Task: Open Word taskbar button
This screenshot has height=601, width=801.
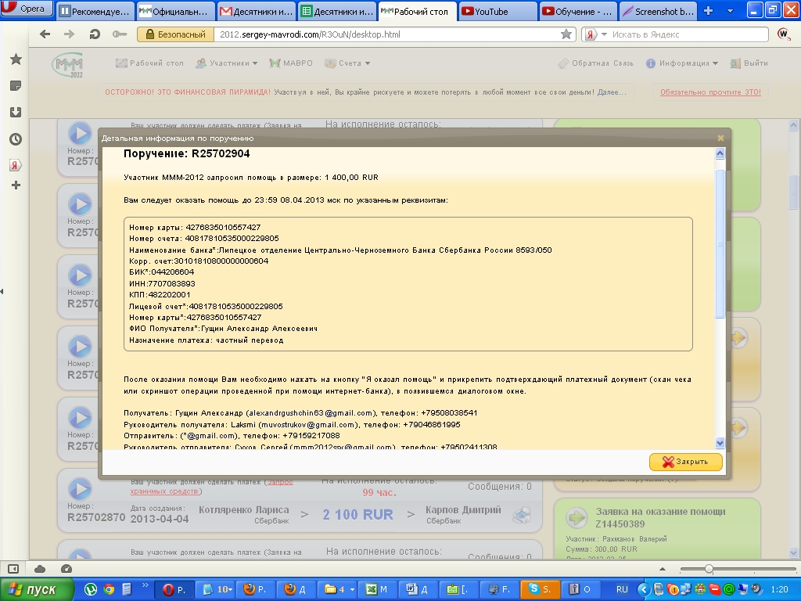Action: [419, 589]
